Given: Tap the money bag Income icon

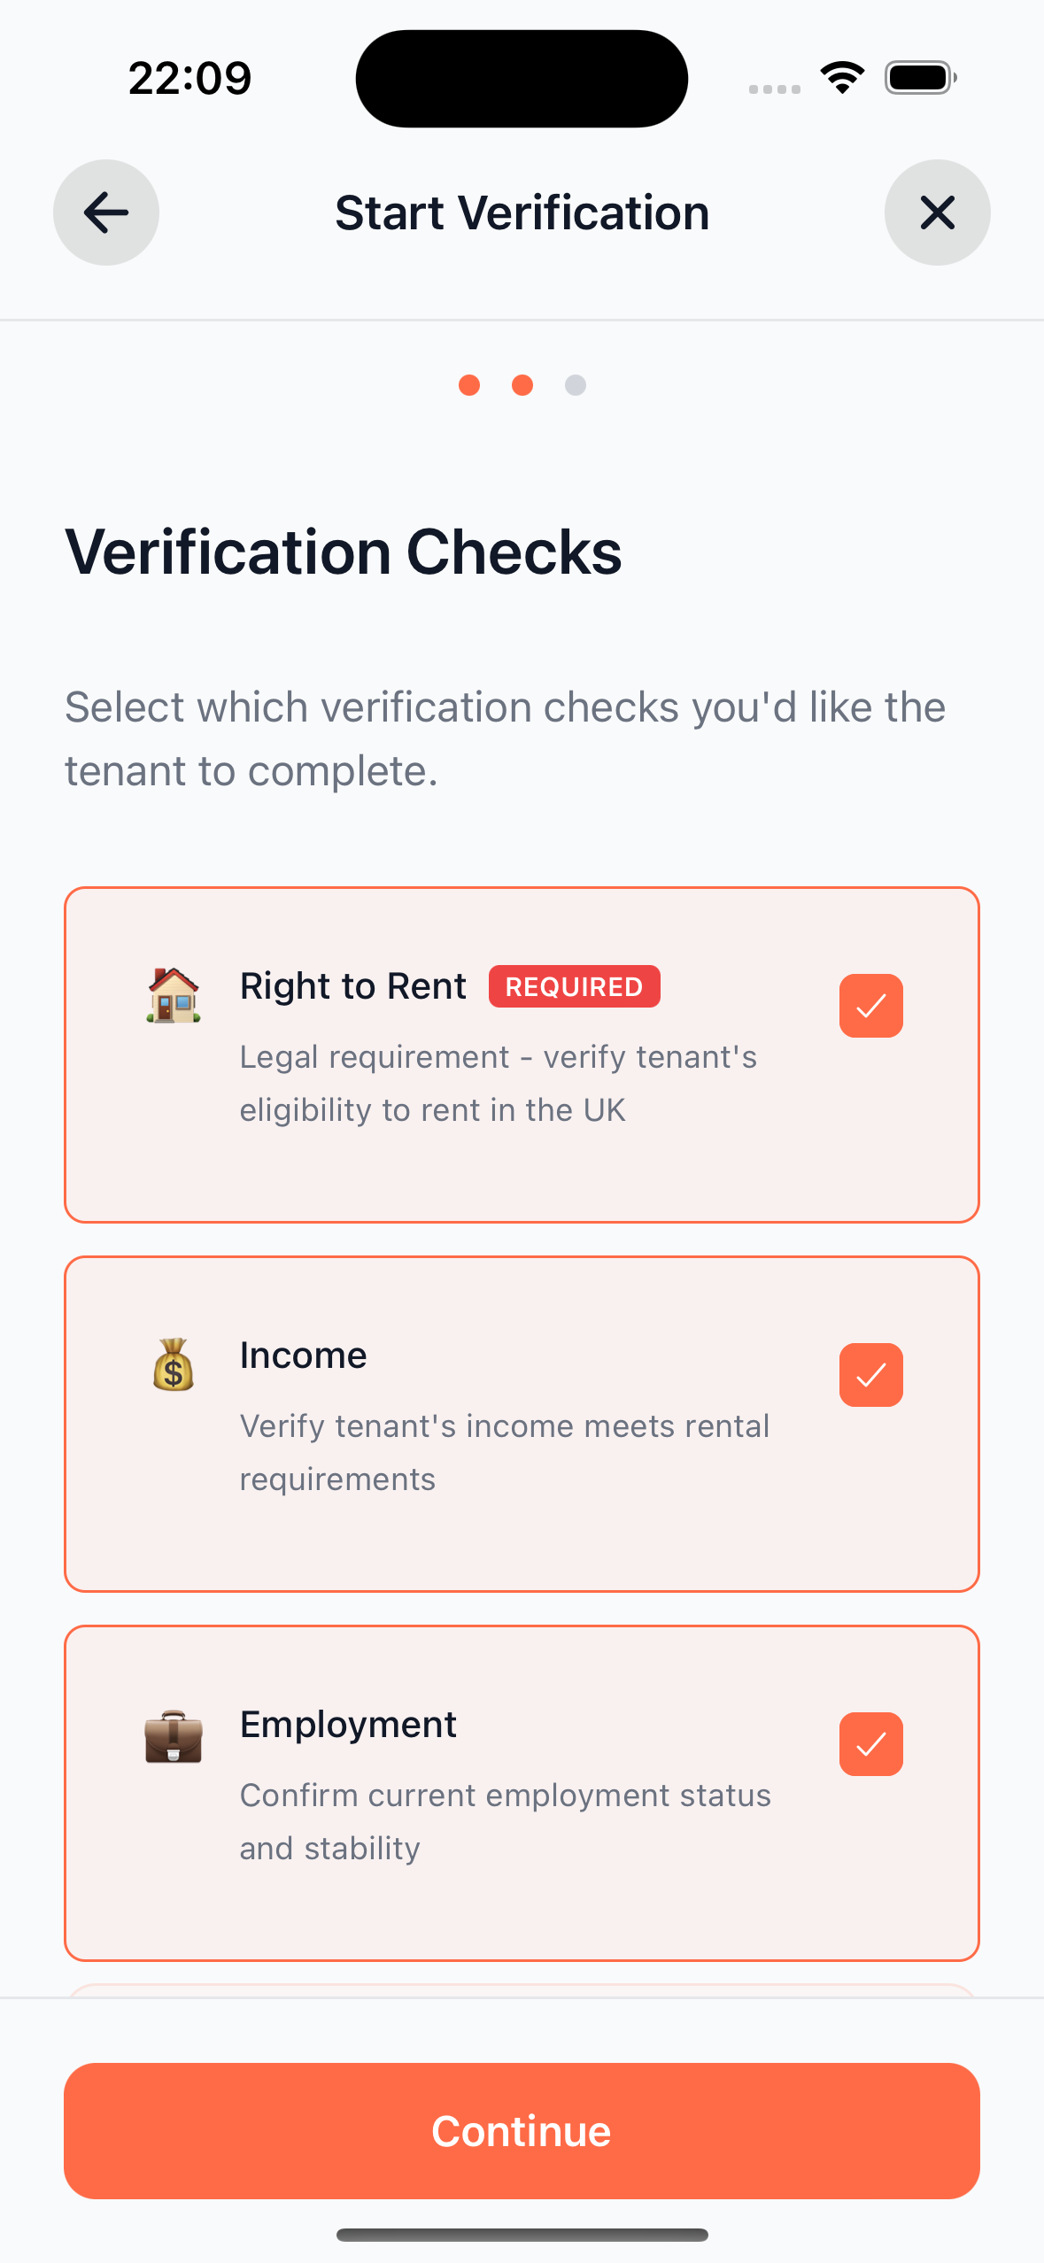Looking at the screenshot, I should tap(174, 1364).
